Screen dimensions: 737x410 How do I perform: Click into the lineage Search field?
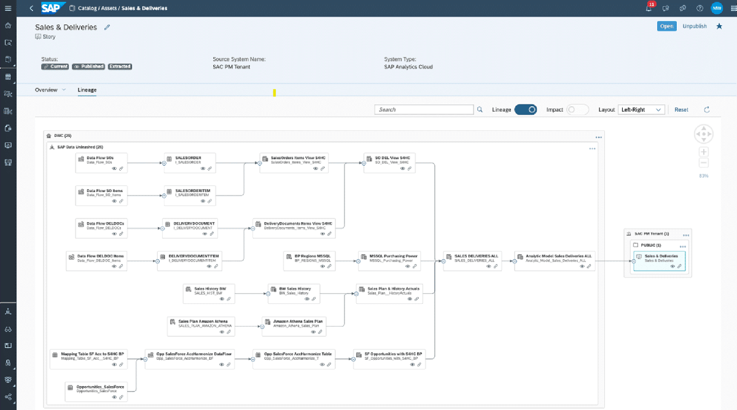424,109
